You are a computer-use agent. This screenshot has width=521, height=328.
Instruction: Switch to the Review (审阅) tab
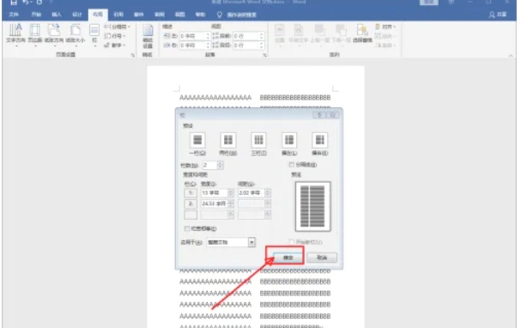click(160, 15)
